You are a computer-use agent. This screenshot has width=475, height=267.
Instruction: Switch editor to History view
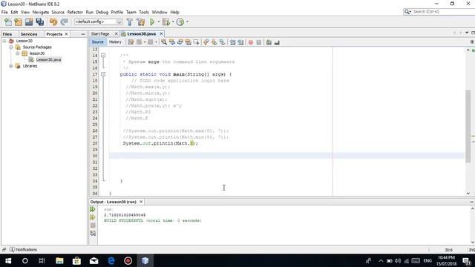[x=115, y=42]
